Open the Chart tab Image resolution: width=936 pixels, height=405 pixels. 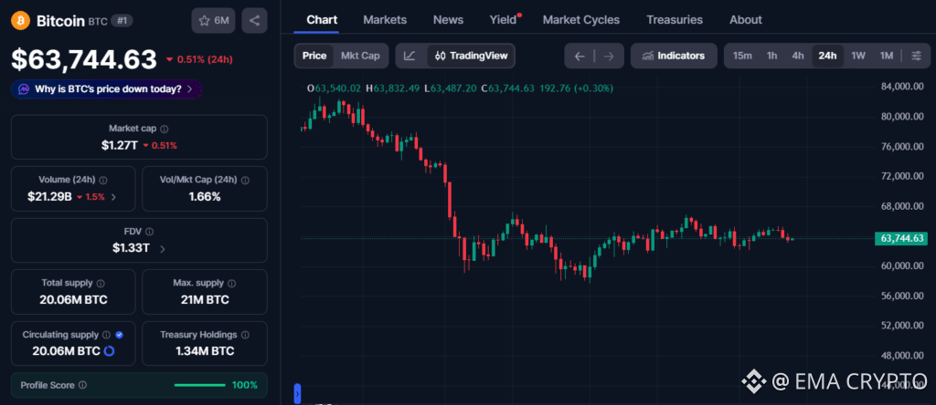322,20
